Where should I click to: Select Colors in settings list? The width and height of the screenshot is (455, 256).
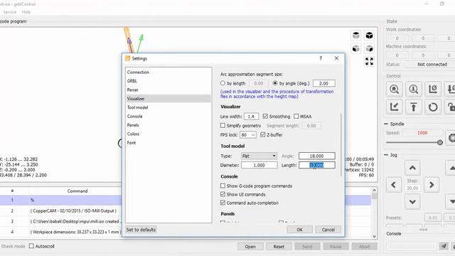click(168, 134)
